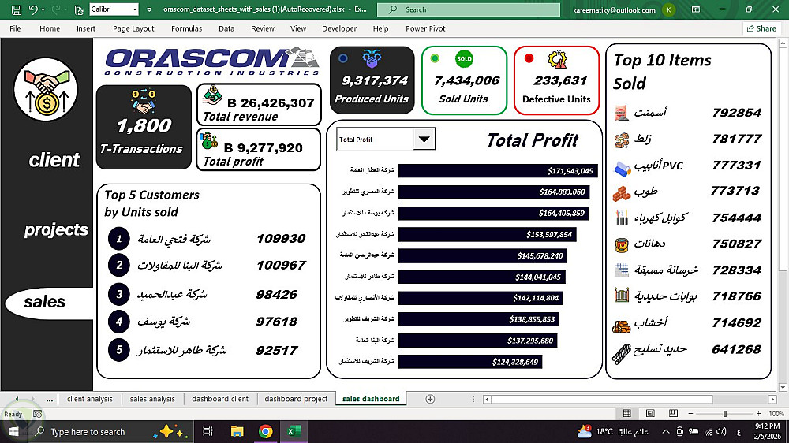Open the Calibri font name dropdown

[134, 9]
